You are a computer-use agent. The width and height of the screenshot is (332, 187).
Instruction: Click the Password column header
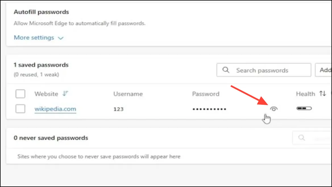click(206, 94)
